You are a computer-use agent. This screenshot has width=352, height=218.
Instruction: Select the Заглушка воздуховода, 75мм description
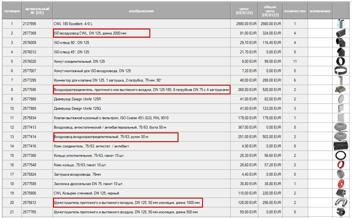pos(77,175)
